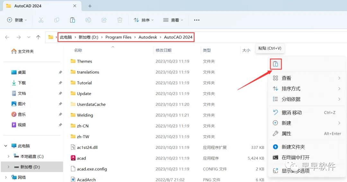This screenshot has height=182, width=347.
Task: Open the Themes folder
Action: point(84,61)
